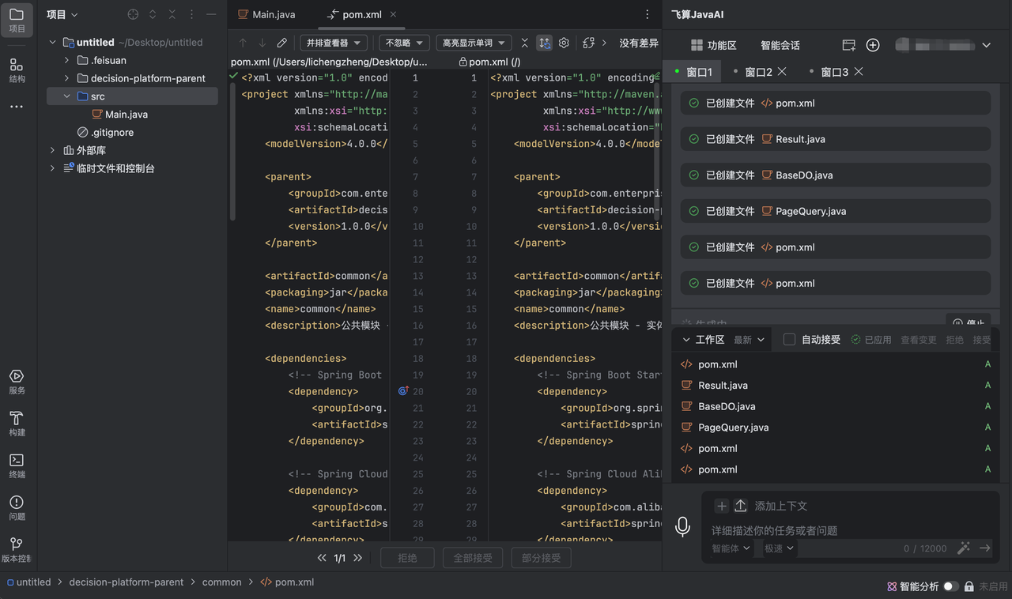Image resolution: width=1012 pixels, height=599 pixels.
Task: Click 查看变更 in the workspace header
Action: (919, 340)
